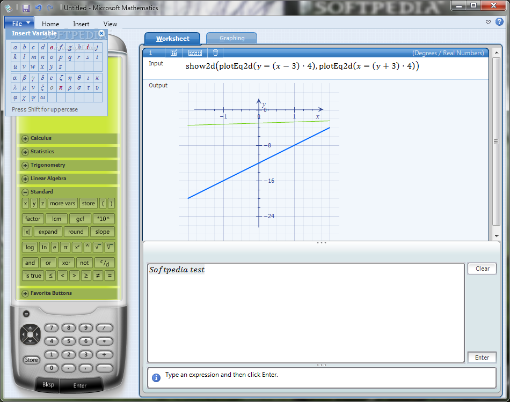Click the square root button
510x402 pixels.
point(98,247)
